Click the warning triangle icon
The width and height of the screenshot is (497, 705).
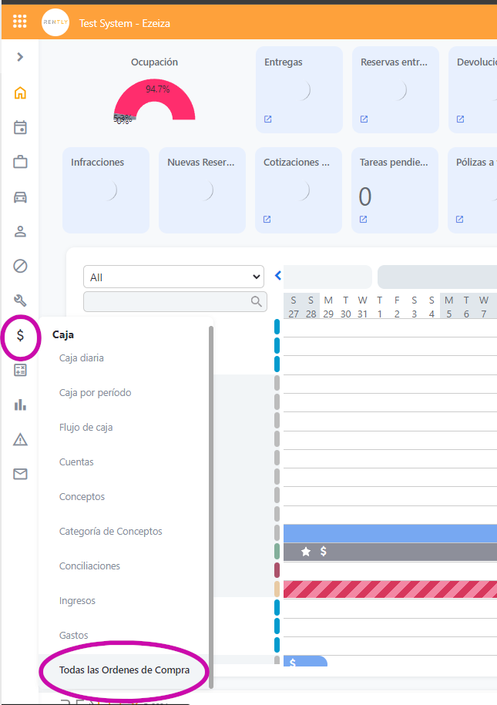pos(20,439)
